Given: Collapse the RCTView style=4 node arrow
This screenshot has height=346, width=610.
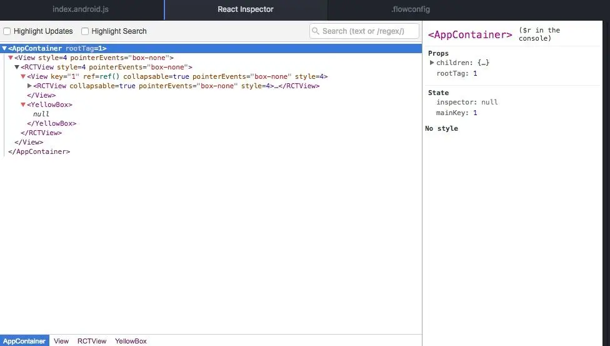Looking at the screenshot, I should coord(17,67).
